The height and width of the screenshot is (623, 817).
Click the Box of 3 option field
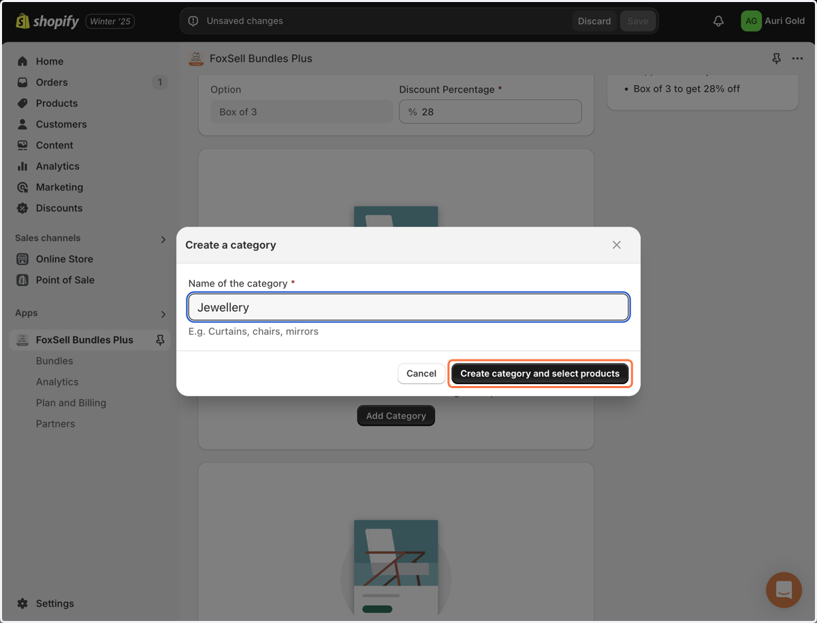point(302,112)
